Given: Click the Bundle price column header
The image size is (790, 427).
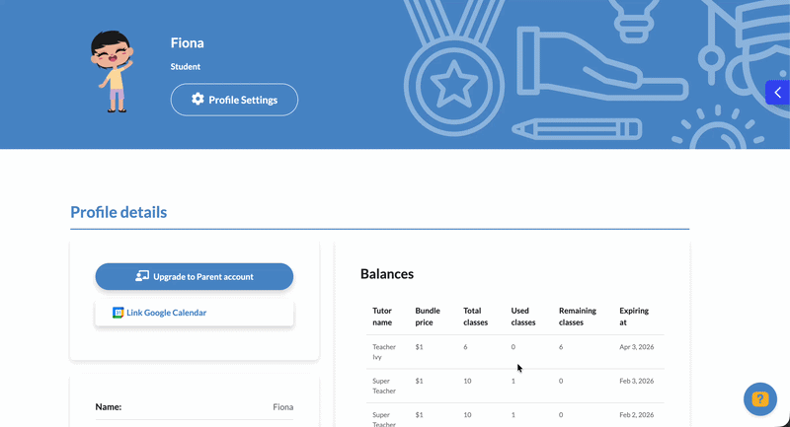Looking at the screenshot, I should [x=428, y=317].
